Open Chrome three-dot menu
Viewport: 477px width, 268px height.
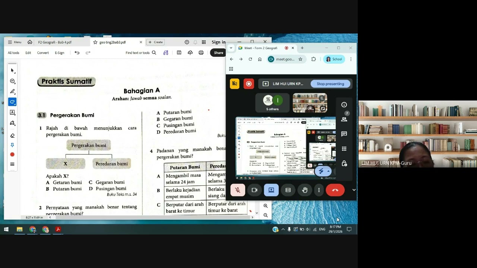coord(351,59)
